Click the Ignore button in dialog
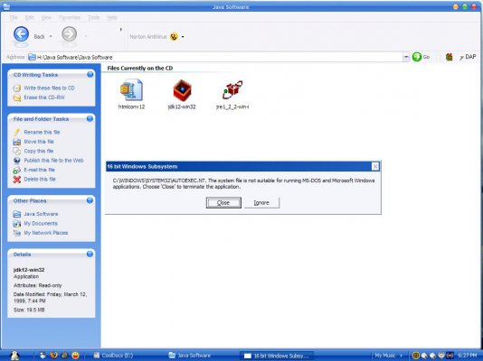The width and height of the screenshot is (483, 361). (x=261, y=203)
